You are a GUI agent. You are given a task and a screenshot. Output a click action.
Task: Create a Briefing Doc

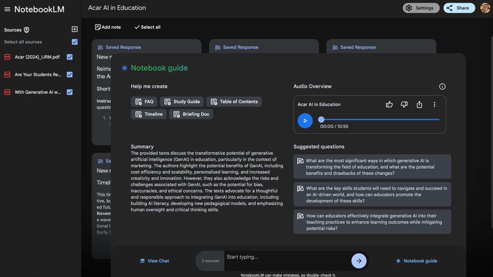pos(191,114)
